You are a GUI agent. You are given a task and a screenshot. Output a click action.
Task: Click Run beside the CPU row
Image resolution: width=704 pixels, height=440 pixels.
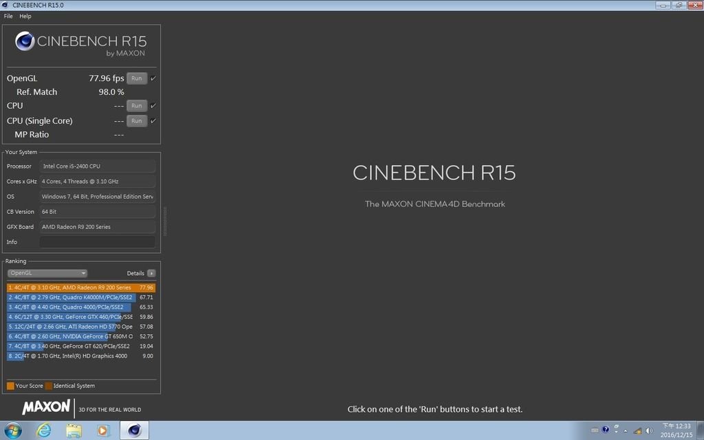pos(137,105)
